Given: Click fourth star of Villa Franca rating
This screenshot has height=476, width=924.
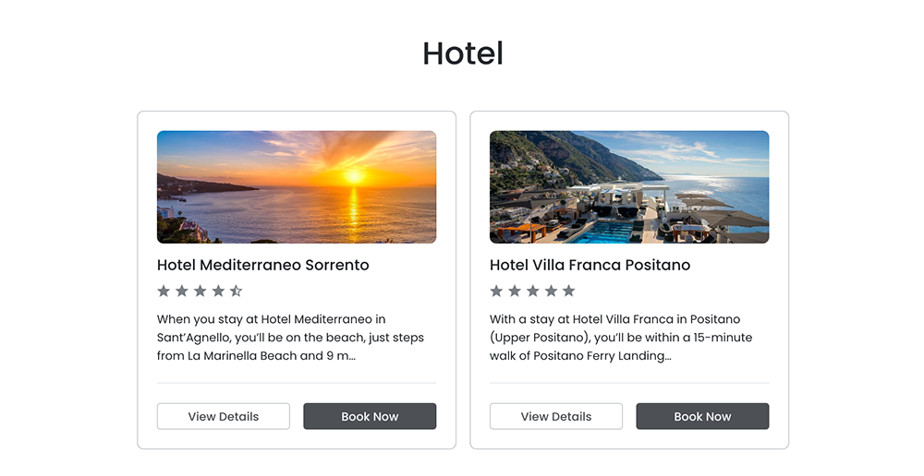Looking at the screenshot, I should pos(551,291).
